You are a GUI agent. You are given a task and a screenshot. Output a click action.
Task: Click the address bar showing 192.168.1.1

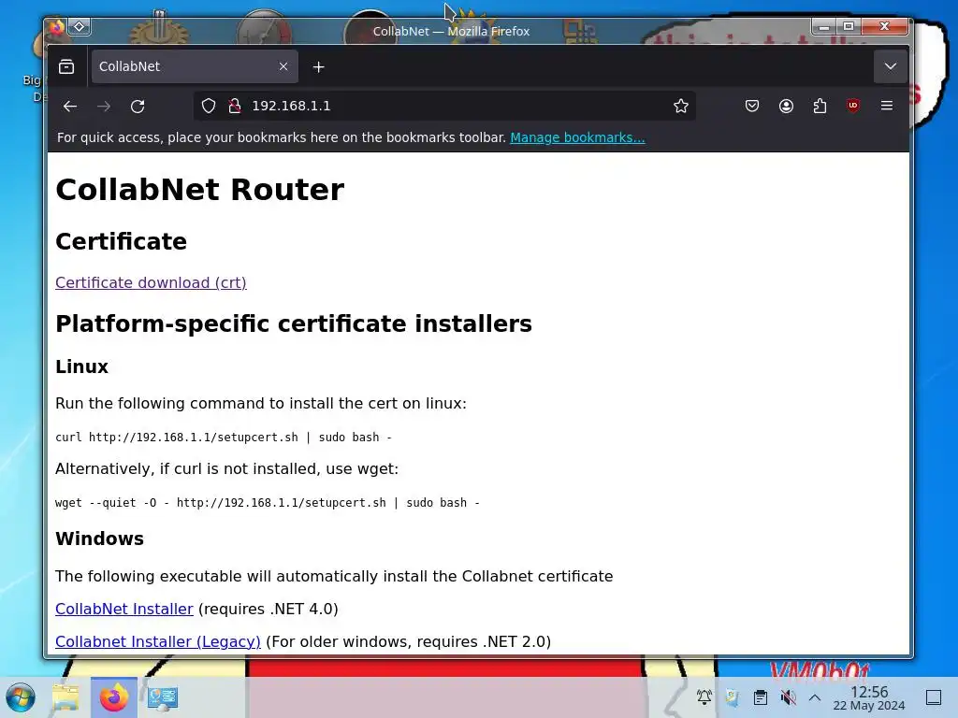click(444, 107)
